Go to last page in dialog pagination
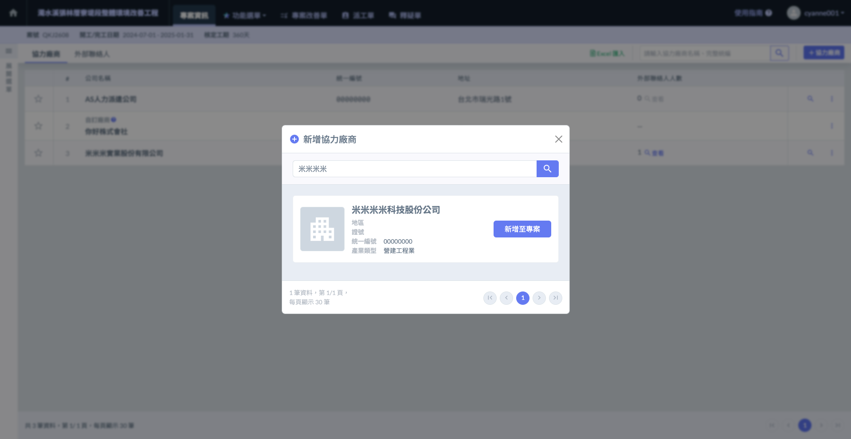This screenshot has width=851, height=439. coord(555,298)
